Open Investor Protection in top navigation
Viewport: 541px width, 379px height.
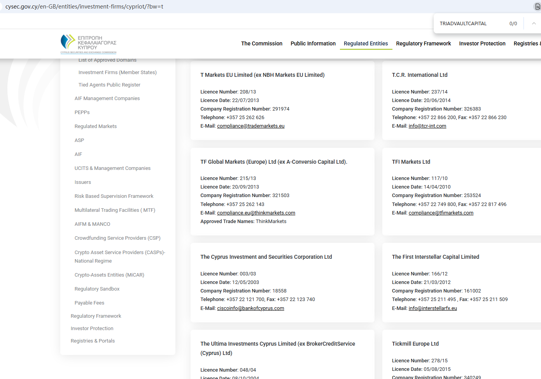482,43
